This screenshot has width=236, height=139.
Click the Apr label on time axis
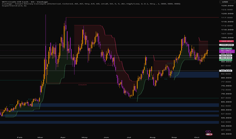tap(63, 137)
